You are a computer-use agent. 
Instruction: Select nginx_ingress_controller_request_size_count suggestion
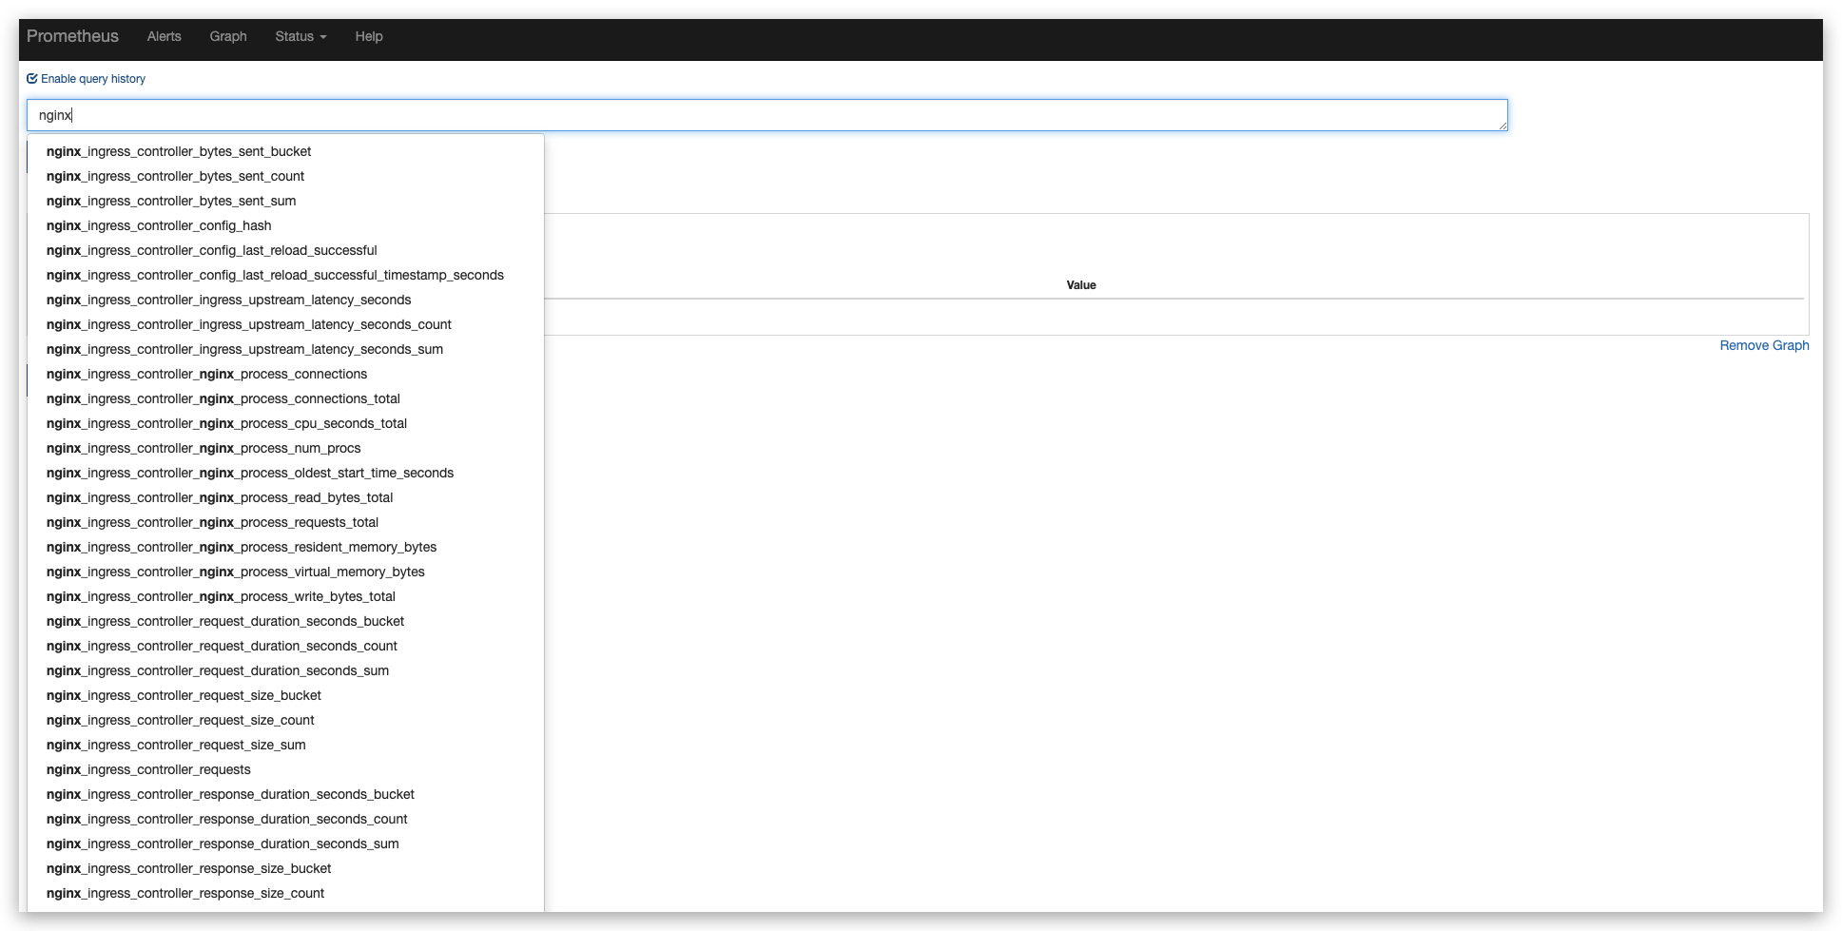pyautogui.click(x=285, y=720)
